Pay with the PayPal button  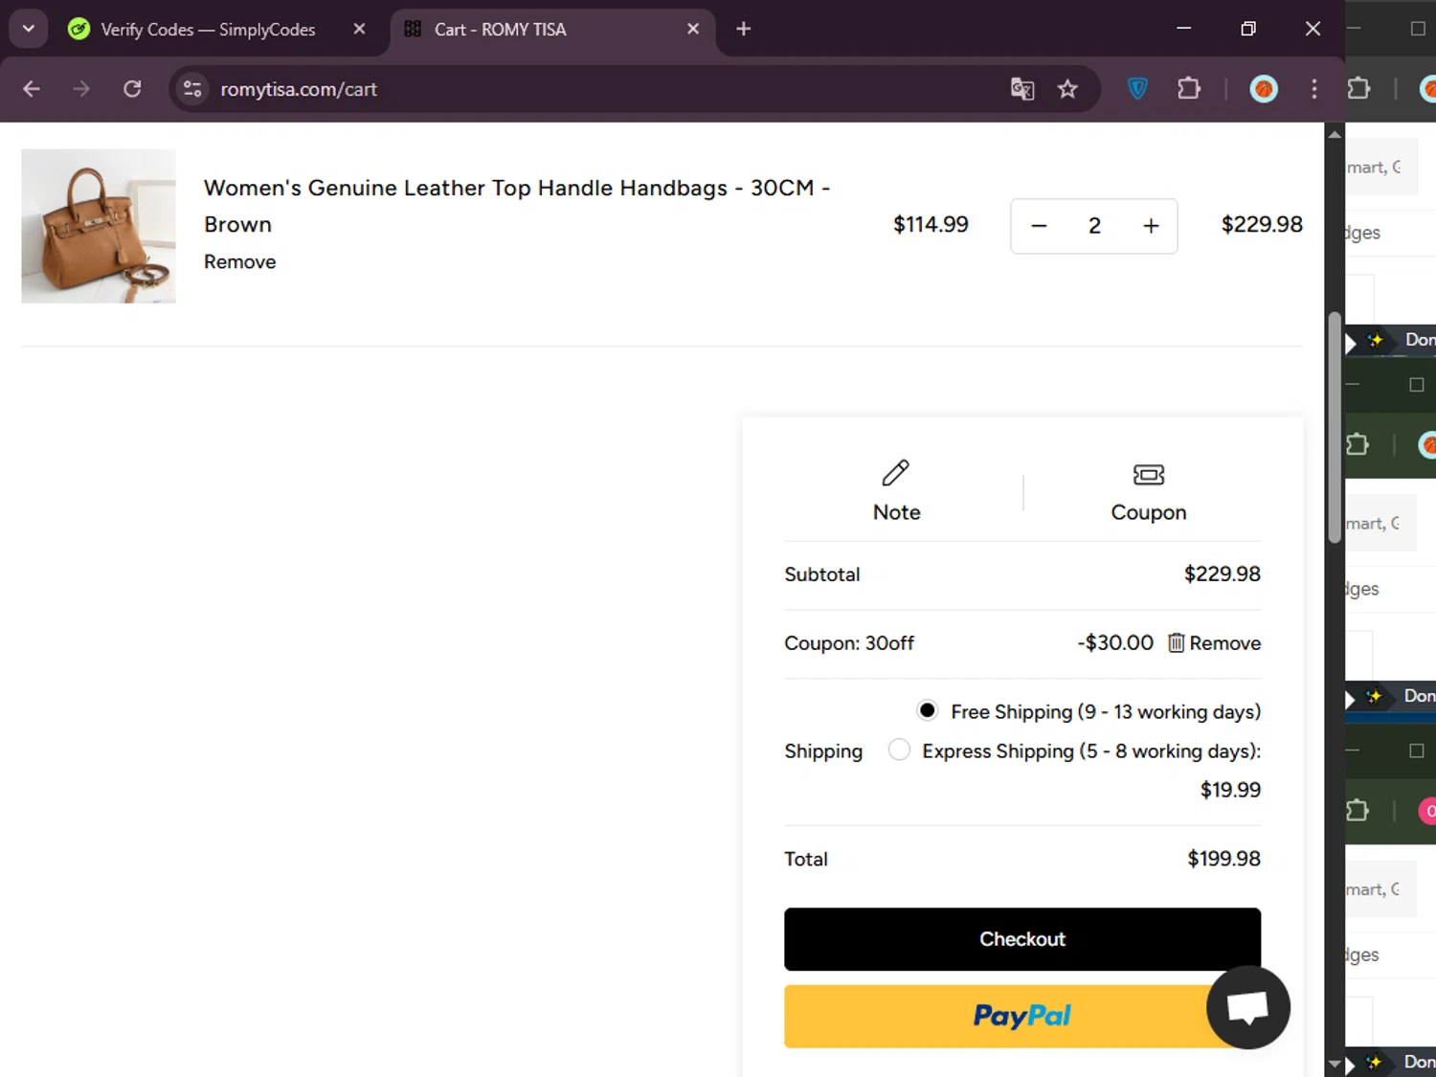pyautogui.click(x=1022, y=1016)
